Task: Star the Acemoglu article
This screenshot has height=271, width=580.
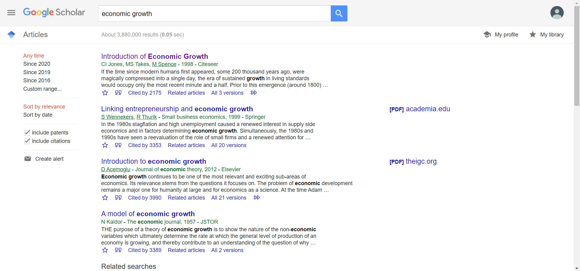Action: (x=105, y=198)
